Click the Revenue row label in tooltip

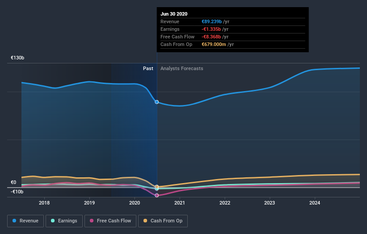point(170,21)
